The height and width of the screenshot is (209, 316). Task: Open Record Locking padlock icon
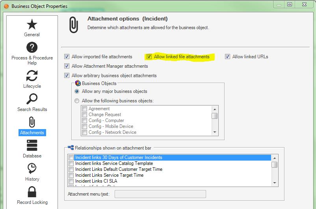tap(32, 192)
